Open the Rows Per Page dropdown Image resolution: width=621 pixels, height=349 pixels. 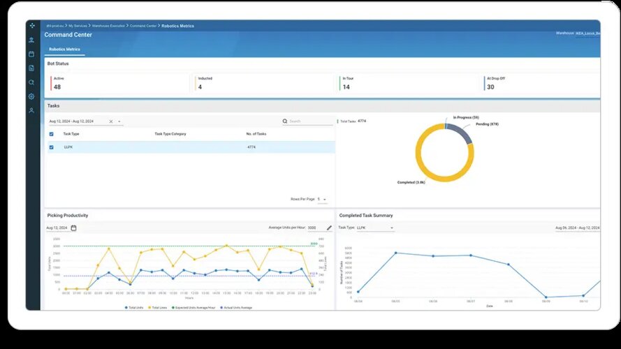(323, 200)
